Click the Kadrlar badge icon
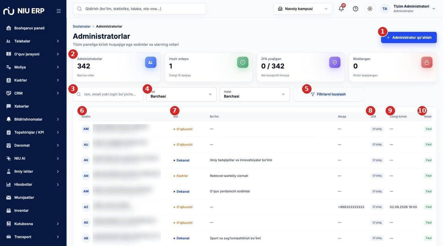This screenshot has height=246, width=443. tap(9, 80)
